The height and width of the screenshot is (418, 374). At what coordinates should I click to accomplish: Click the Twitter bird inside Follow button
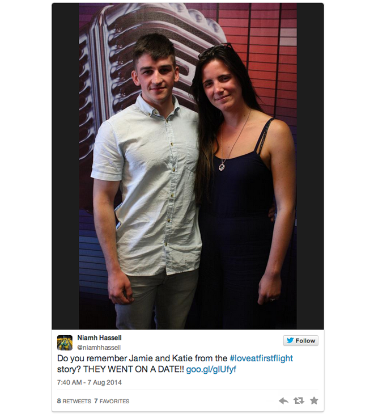290,340
